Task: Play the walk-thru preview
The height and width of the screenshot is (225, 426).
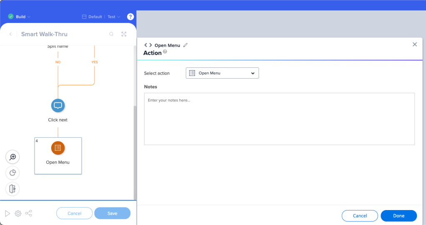Action: coord(7,213)
